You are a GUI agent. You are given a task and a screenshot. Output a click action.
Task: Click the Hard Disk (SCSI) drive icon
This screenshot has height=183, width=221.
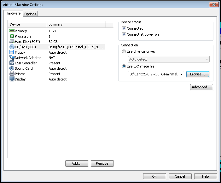pos(12,41)
